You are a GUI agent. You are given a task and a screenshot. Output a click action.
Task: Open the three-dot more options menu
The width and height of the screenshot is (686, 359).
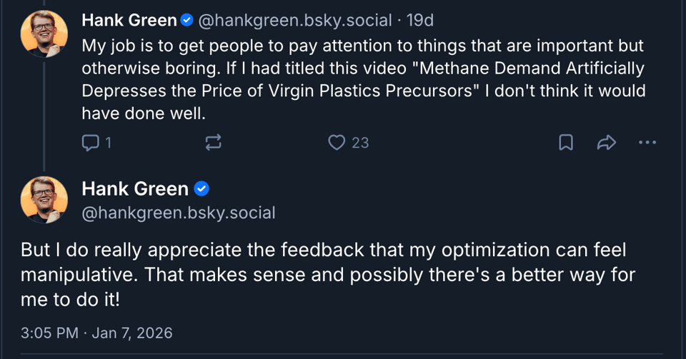[647, 143]
